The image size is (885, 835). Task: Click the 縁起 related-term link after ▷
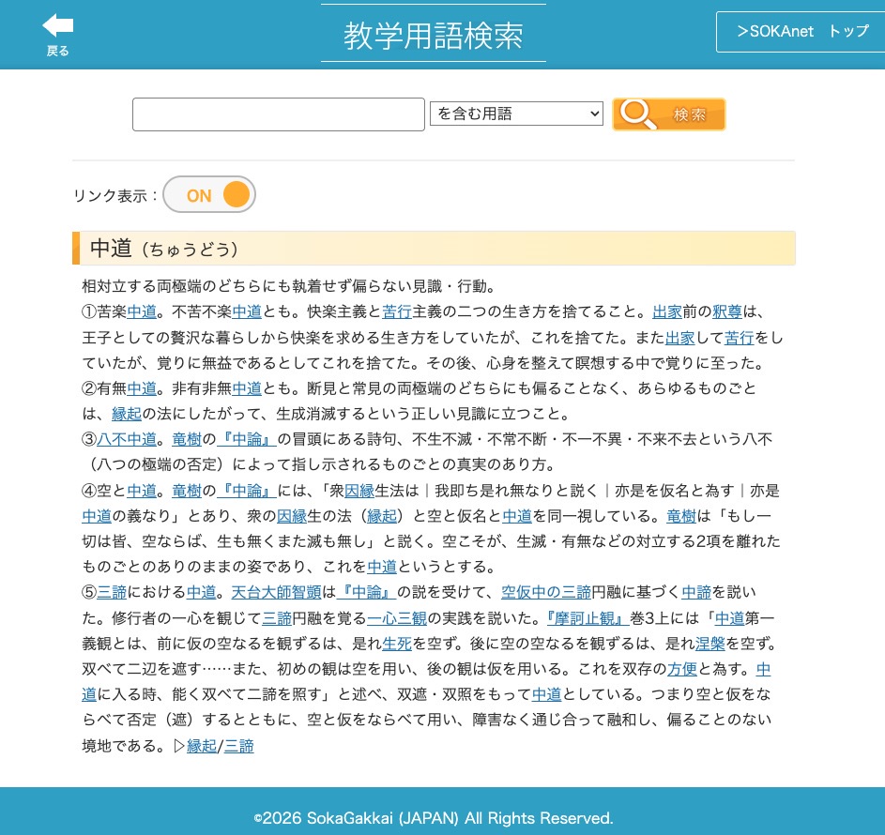click(x=202, y=747)
